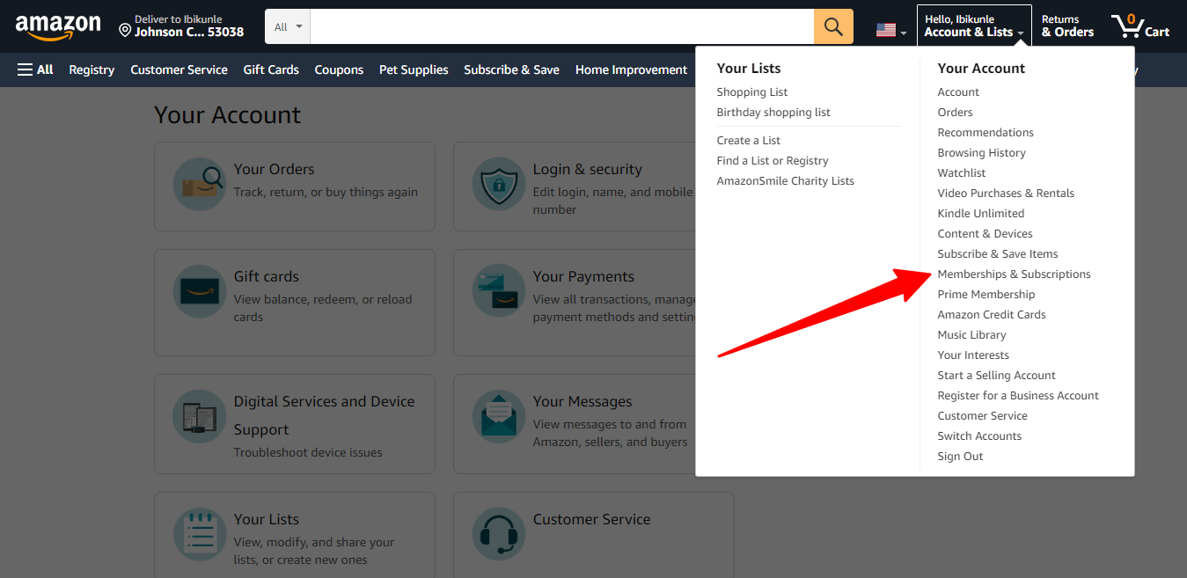Click the Your Orders package icon
The width and height of the screenshot is (1187, 578).
[x=200, y=184]
